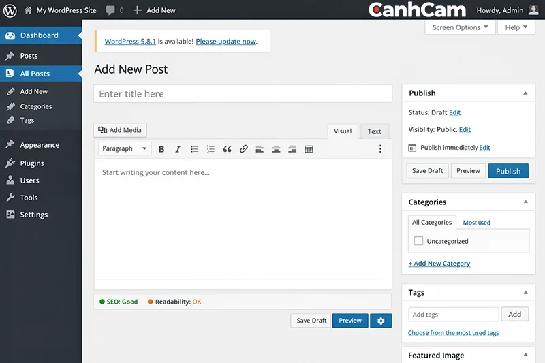The height and width of the screenshot is (363, 545).
Task: Insert a bulleted list
Action: pyautogui.click(x=194, y=149)
